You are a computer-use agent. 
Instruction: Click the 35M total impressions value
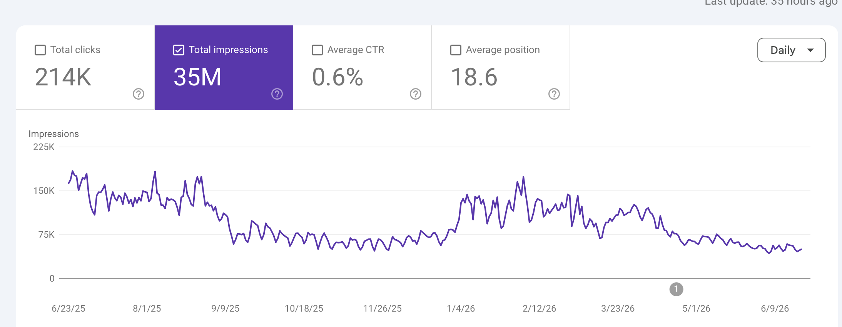(197, 77)
